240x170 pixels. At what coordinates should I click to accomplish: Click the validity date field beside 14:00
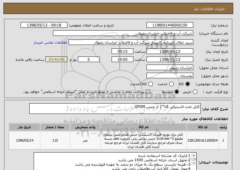tap(170, 60)
